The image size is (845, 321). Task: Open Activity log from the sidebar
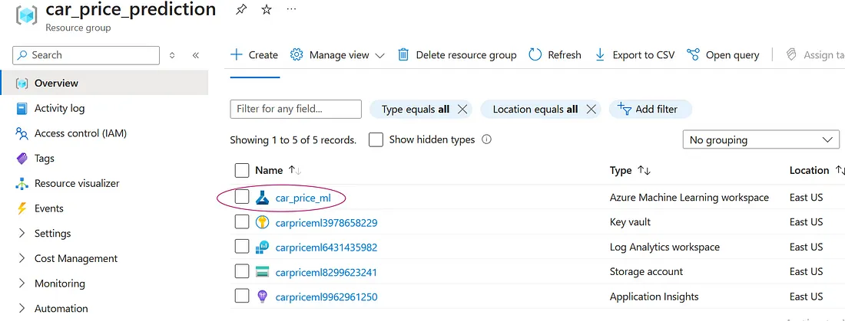59,108
